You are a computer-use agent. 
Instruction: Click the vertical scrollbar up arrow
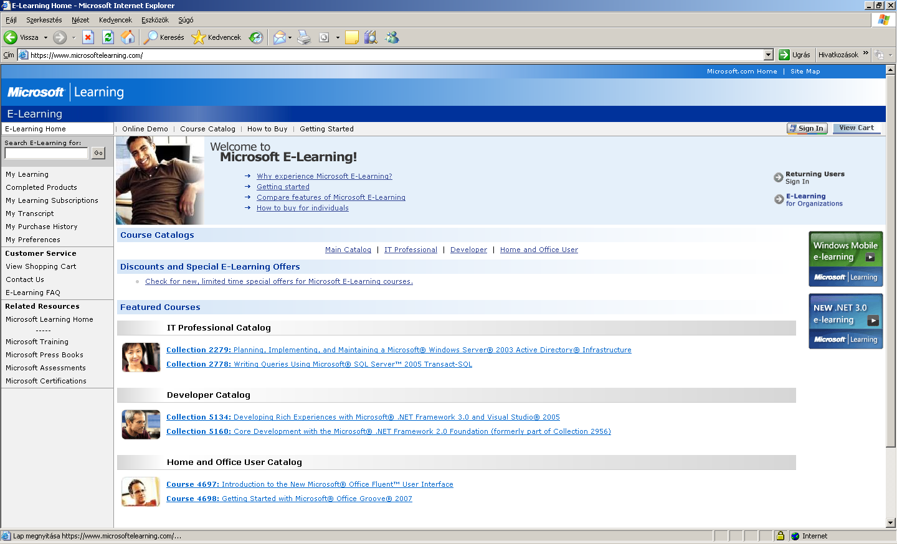tap(891, 70)
